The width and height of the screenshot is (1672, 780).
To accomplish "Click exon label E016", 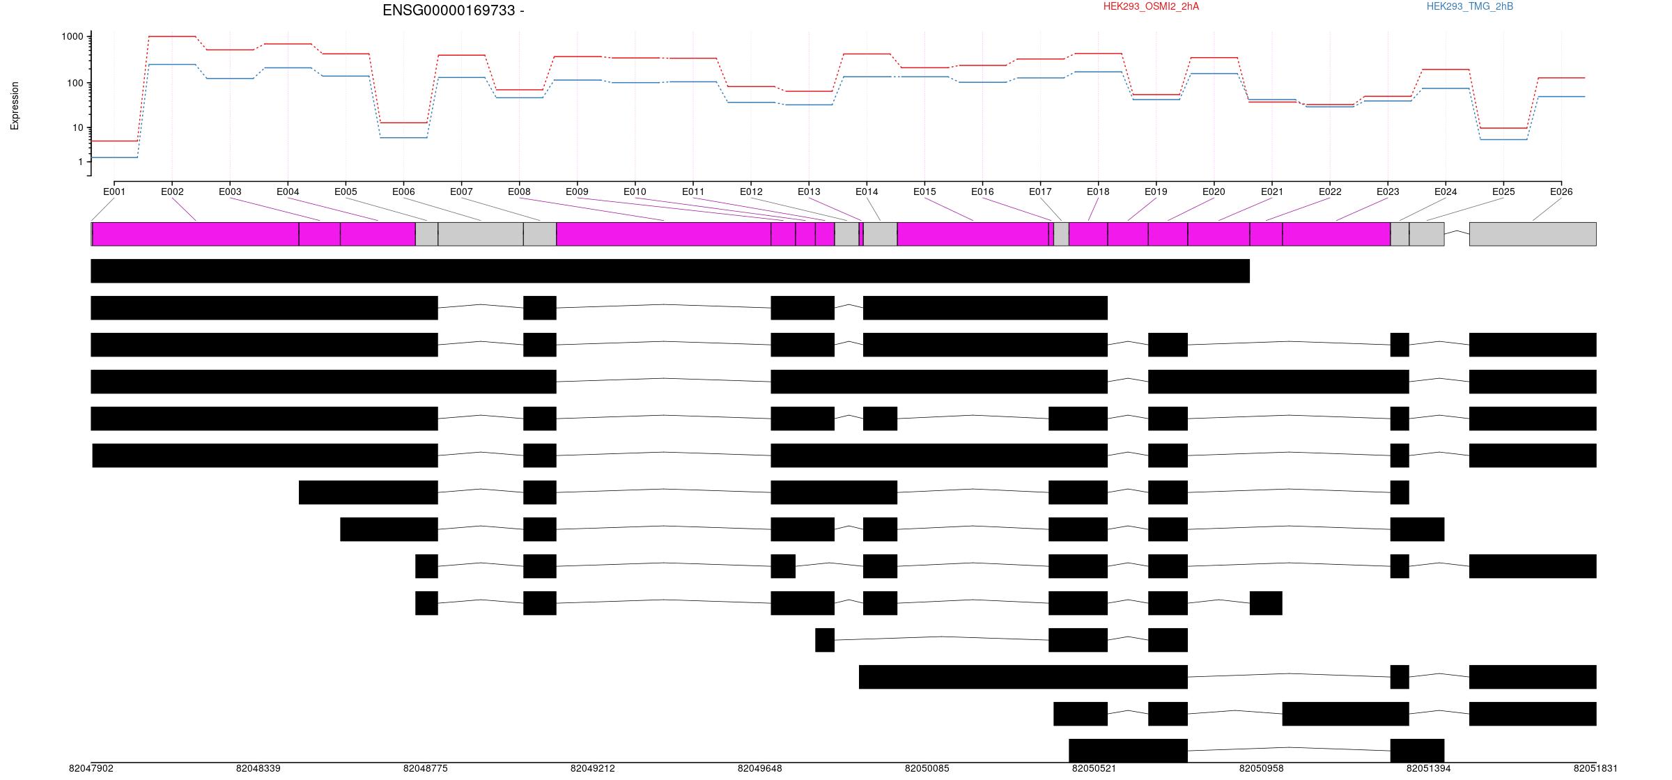I will 982,192.
